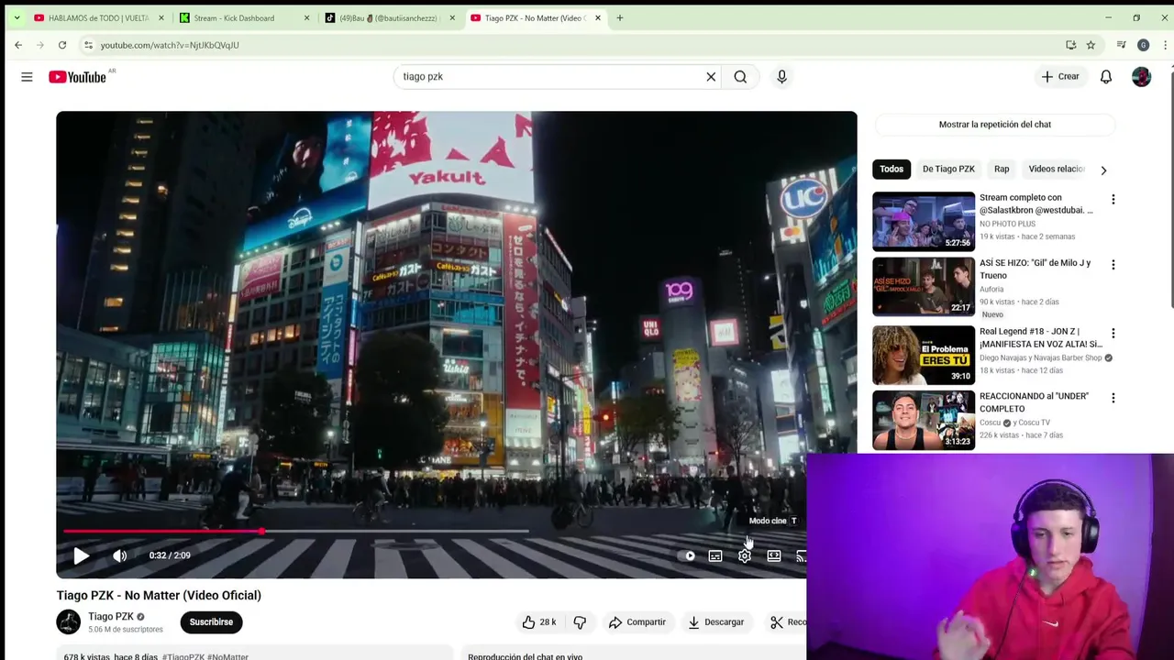
Task: Open Chrome three-dot menu
Action: tap(1165, 45)
